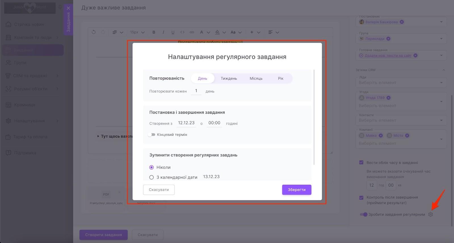The width and height of the screenshot is (454, 243).
Task: Toggle underline formatting
Action: 173,32
